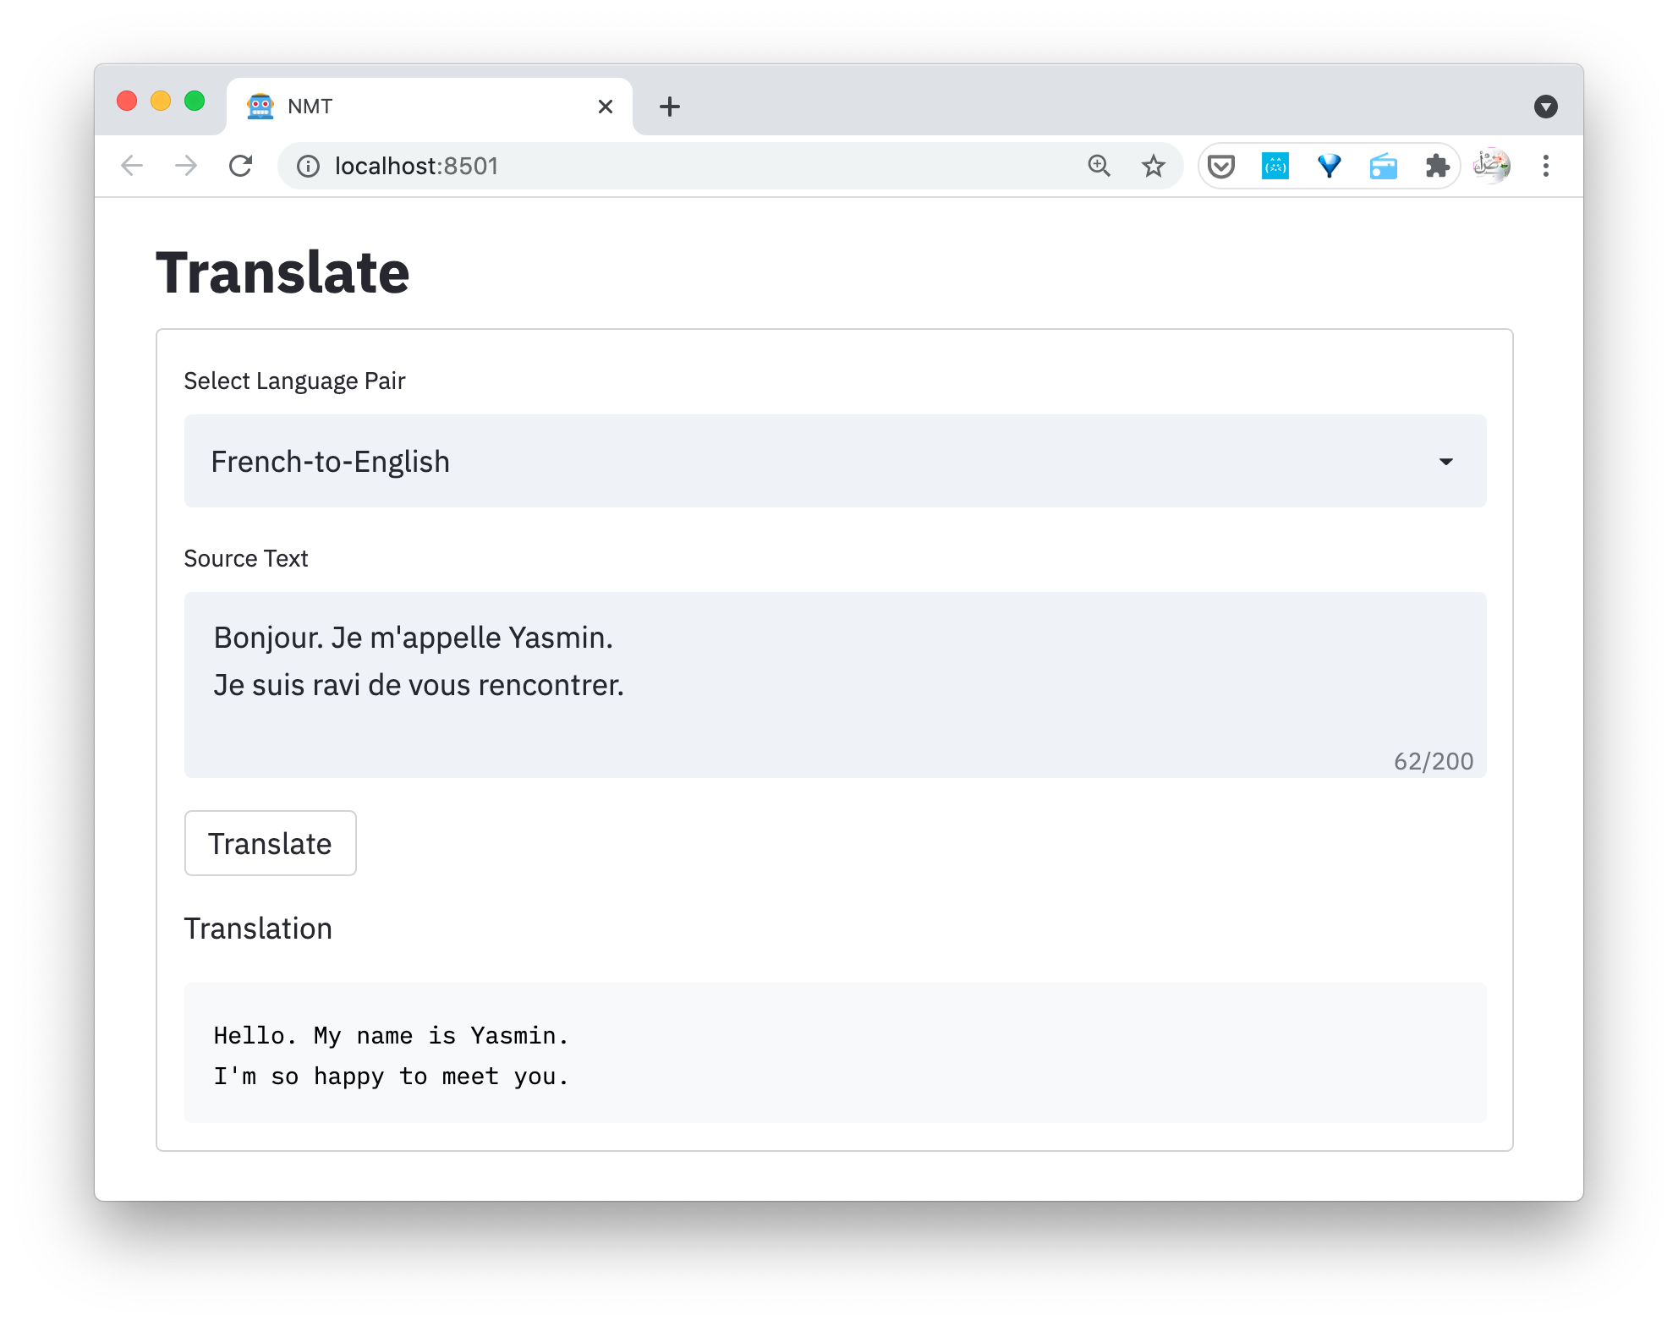The image size is (1678, 1326).
Task: View site information icon in address bar
Action: pos(308,166)
